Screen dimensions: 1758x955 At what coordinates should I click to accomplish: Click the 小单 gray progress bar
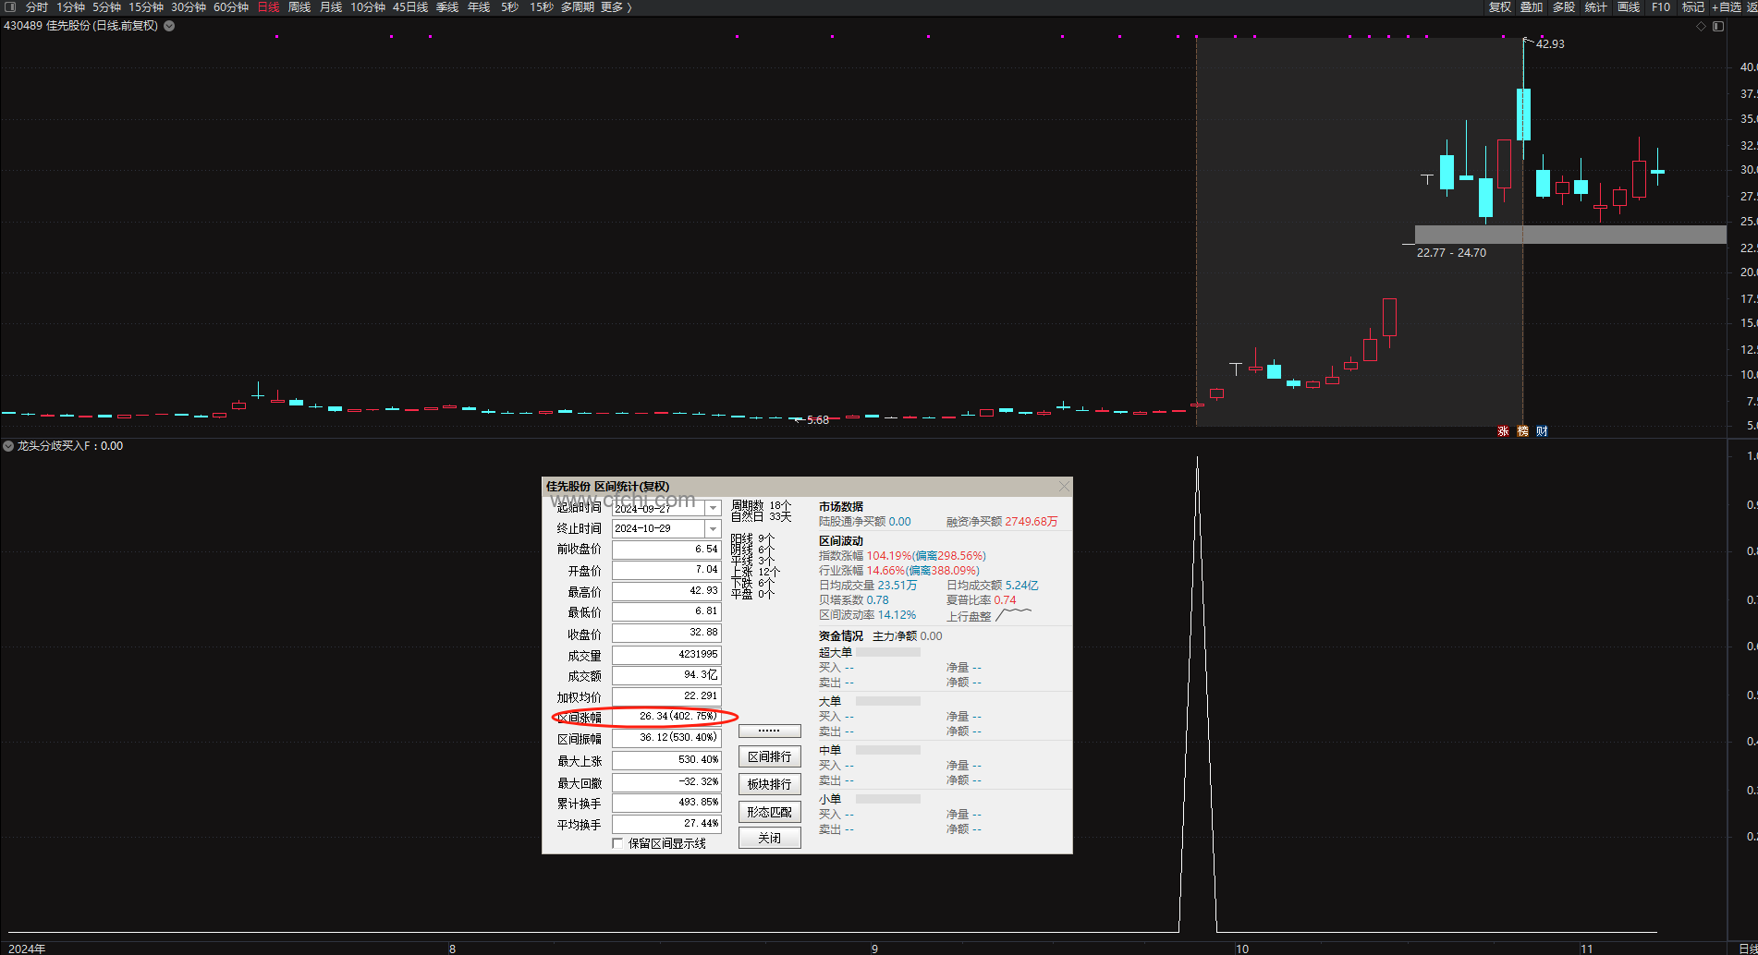click(x=888, y=799)
